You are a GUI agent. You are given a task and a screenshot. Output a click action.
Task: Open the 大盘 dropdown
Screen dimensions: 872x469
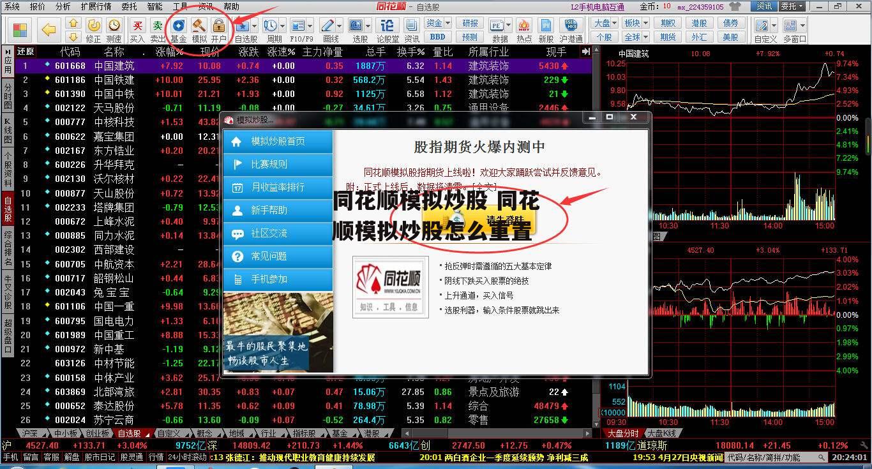pos(604,23)
